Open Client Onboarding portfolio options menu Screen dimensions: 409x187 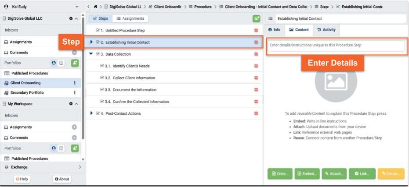click(74, 83)
